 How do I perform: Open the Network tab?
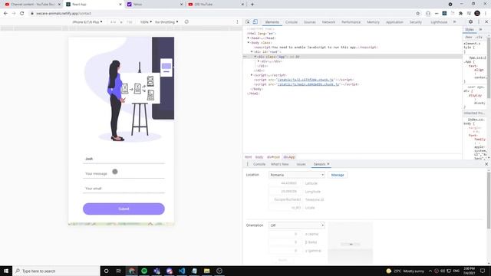pyautogui.click(x=328, y=22)
